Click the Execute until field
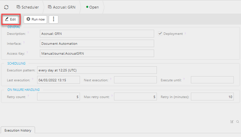 (212, 80)
